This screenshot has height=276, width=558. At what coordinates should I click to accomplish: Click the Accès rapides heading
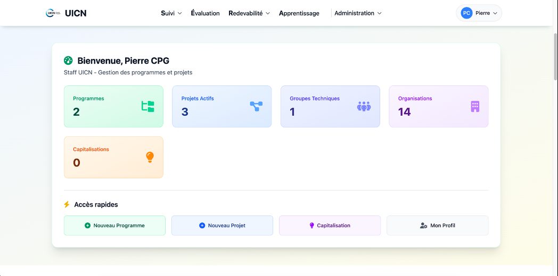pyautogui.click(x=96, y=204)
